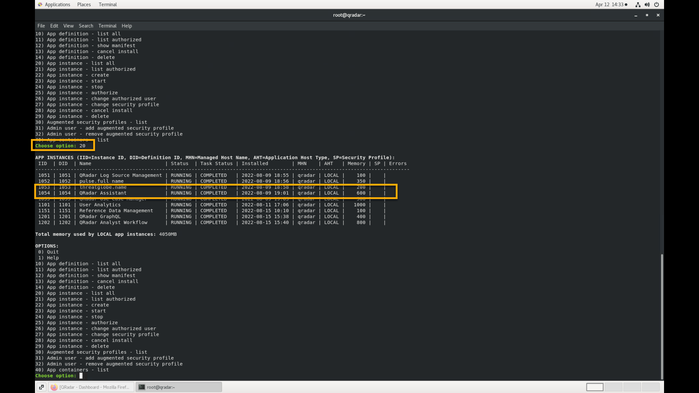Image resolution: width=699 pixels, height=393 pixels.
Task: Open the View menu in terminal
Action: click(68, 26)
